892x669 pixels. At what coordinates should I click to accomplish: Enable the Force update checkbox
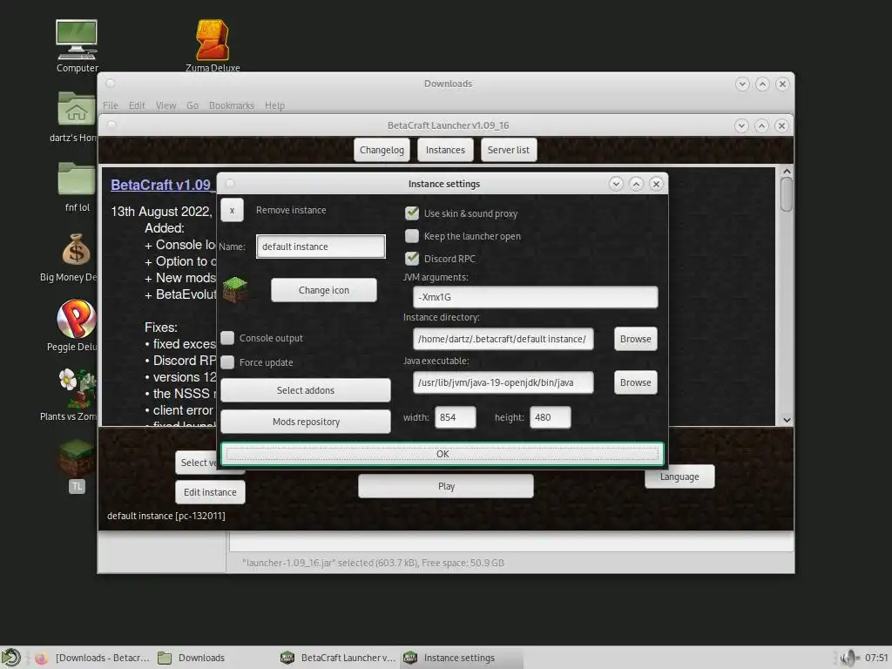[x=227, y=362]
